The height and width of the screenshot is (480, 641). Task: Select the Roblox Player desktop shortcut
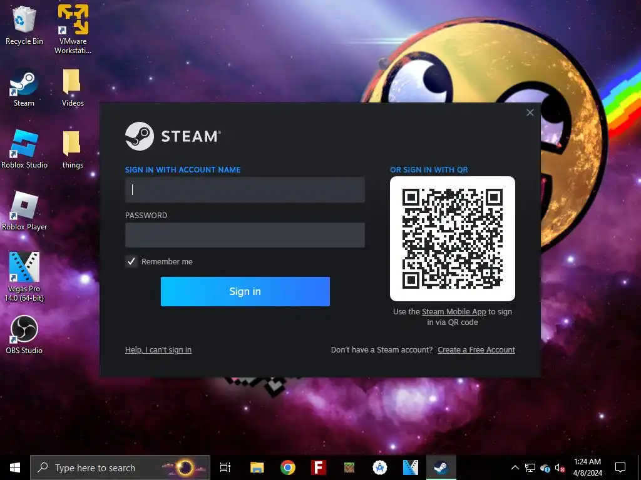tap(24, 211)
